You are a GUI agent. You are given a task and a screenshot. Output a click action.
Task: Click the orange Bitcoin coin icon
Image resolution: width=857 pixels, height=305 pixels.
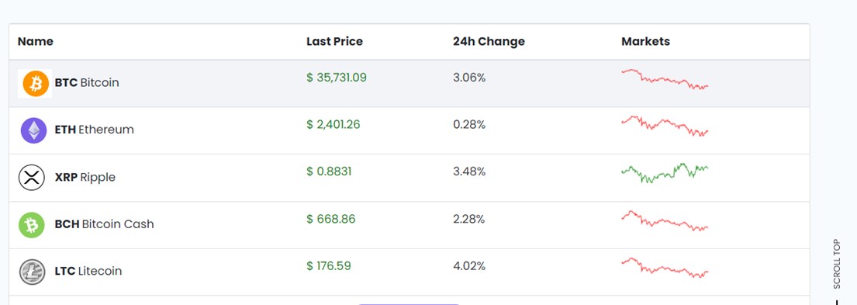[x=35, y=84]
